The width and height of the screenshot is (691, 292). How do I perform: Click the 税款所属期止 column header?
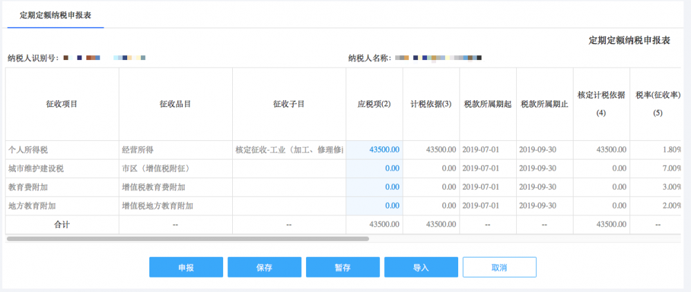pyautogui.click(x=545, y=104)
